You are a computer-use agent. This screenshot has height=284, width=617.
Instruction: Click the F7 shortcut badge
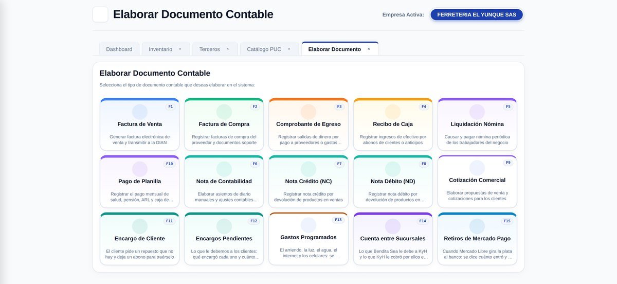pyautogui.click(x=339, y=164)
